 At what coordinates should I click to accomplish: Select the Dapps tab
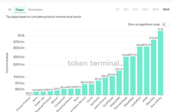coord(19,9)
